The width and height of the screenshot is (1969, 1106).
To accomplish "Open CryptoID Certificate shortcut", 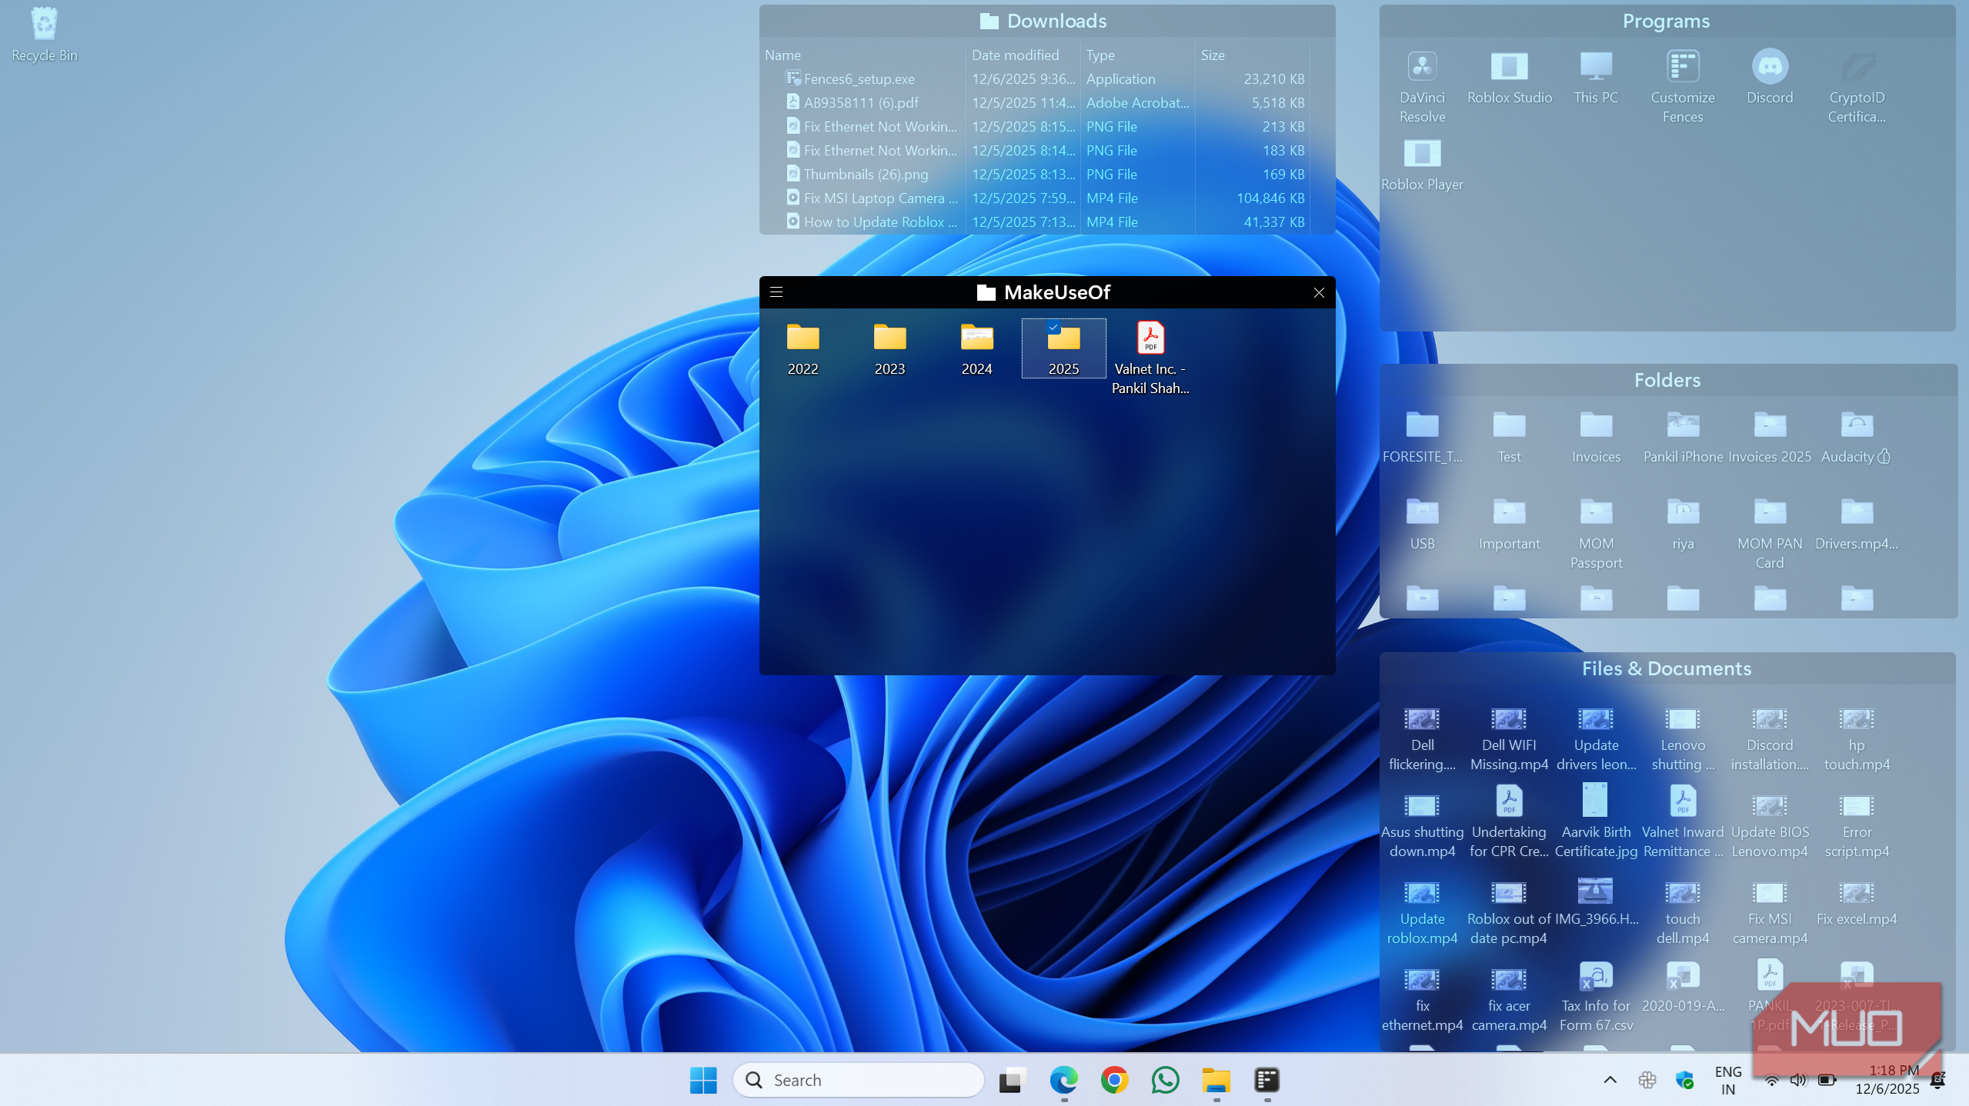I will point(1857,87).
